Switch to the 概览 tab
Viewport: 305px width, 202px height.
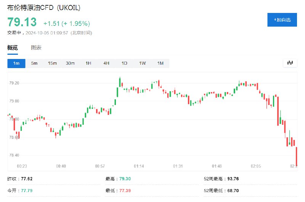coord(13,48)
